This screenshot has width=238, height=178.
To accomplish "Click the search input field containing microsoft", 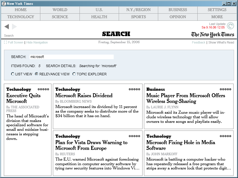I will coord(72,57).
